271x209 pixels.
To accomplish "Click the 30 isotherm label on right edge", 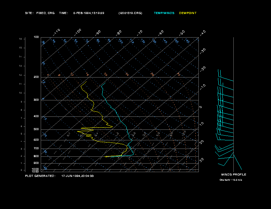I will pos(202,160).
